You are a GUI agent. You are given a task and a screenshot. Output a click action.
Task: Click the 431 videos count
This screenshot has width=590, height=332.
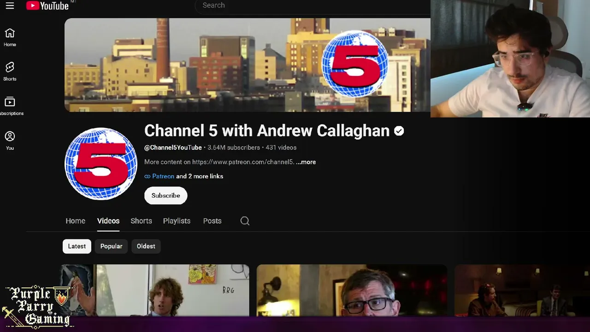(x=281, y=148)
